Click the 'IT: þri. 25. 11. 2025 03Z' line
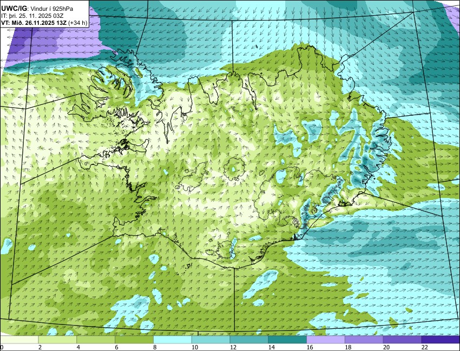Screen dimensions: 460x351 pos(32,16)
